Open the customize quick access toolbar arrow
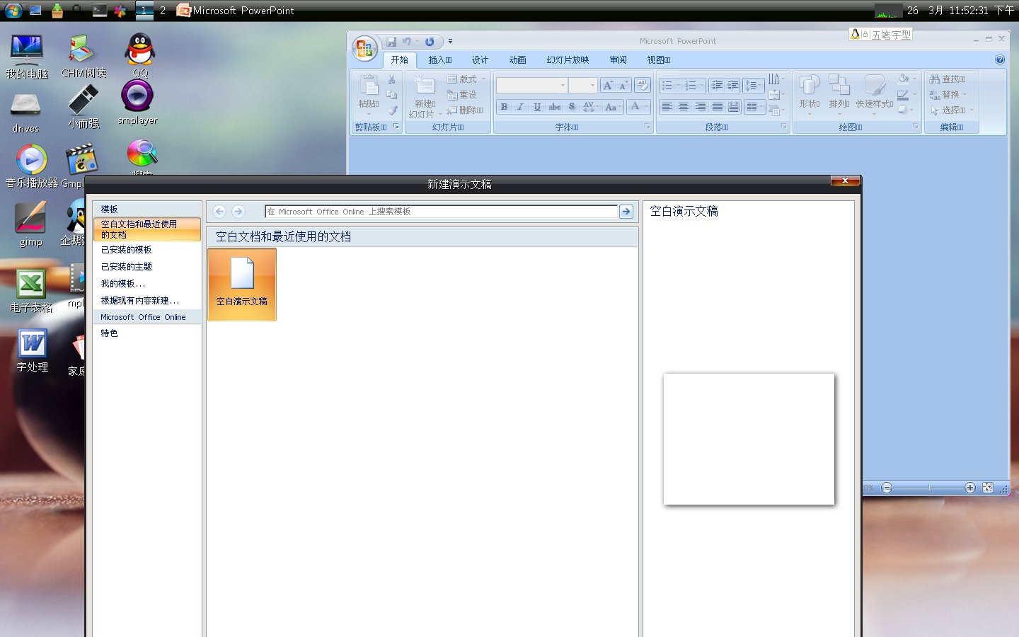 (450, 42)
